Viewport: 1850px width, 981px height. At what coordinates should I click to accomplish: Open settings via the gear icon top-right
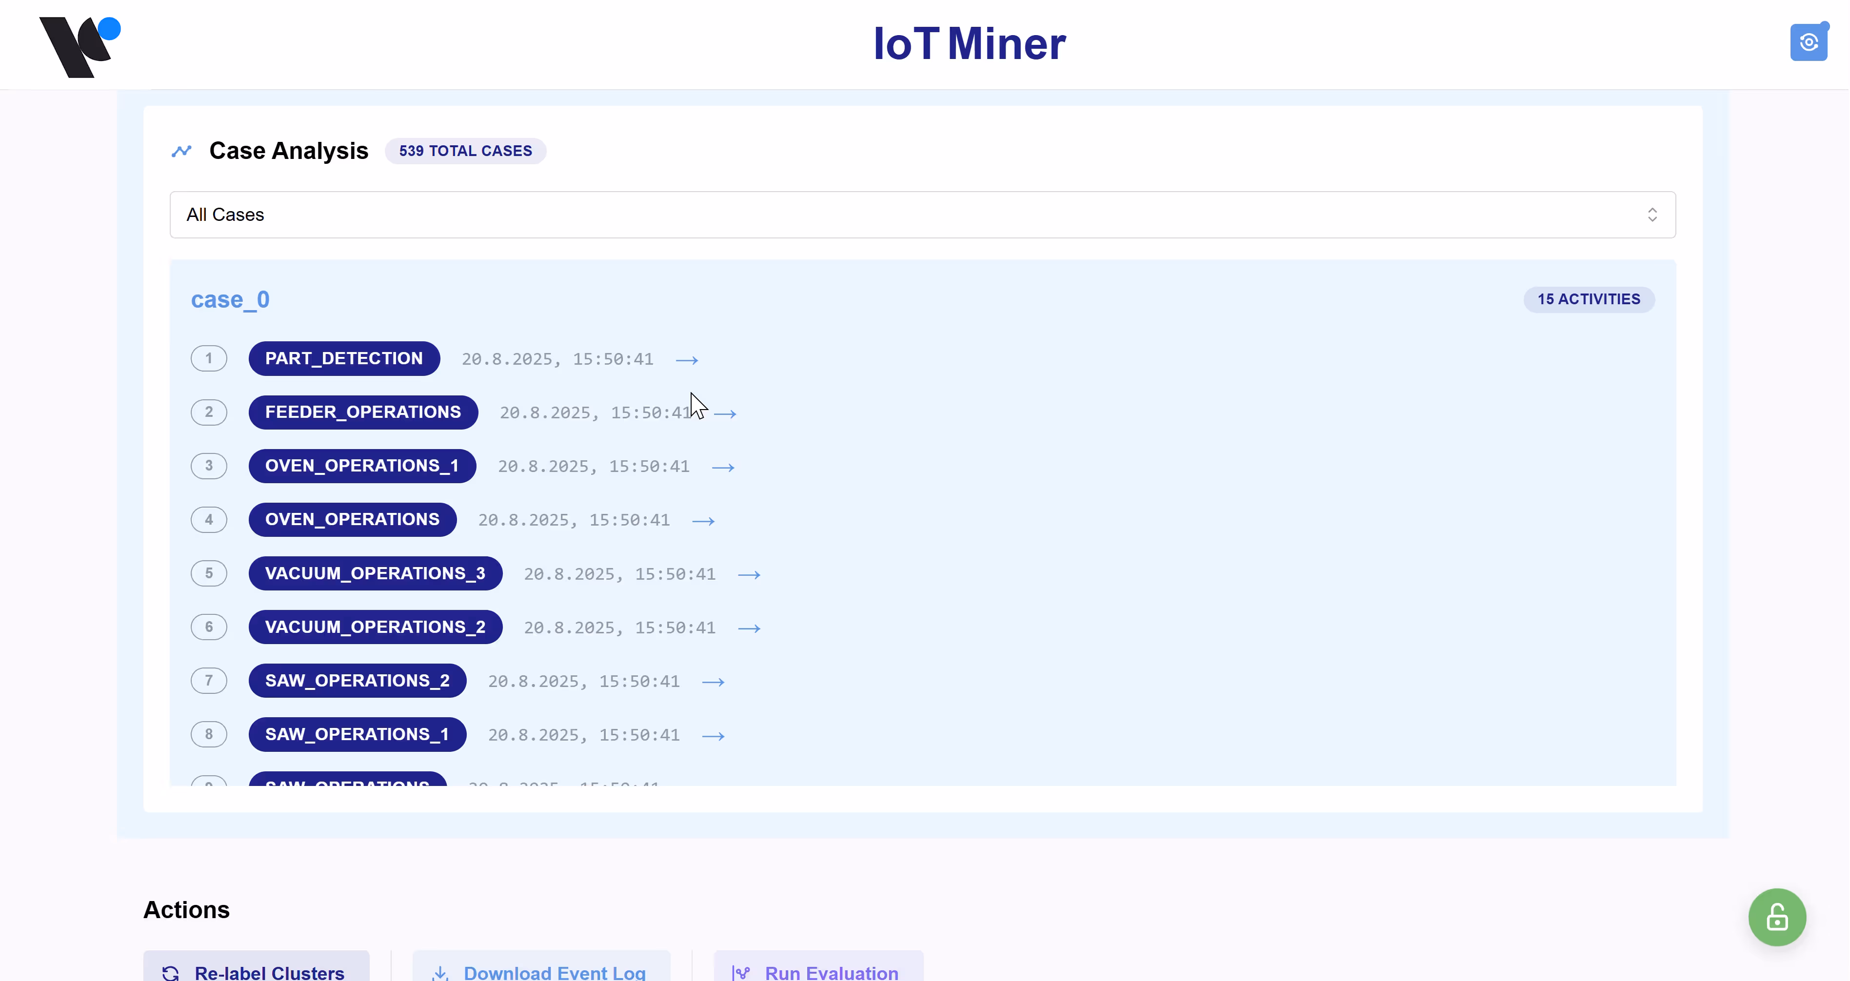coord(1809,41)
